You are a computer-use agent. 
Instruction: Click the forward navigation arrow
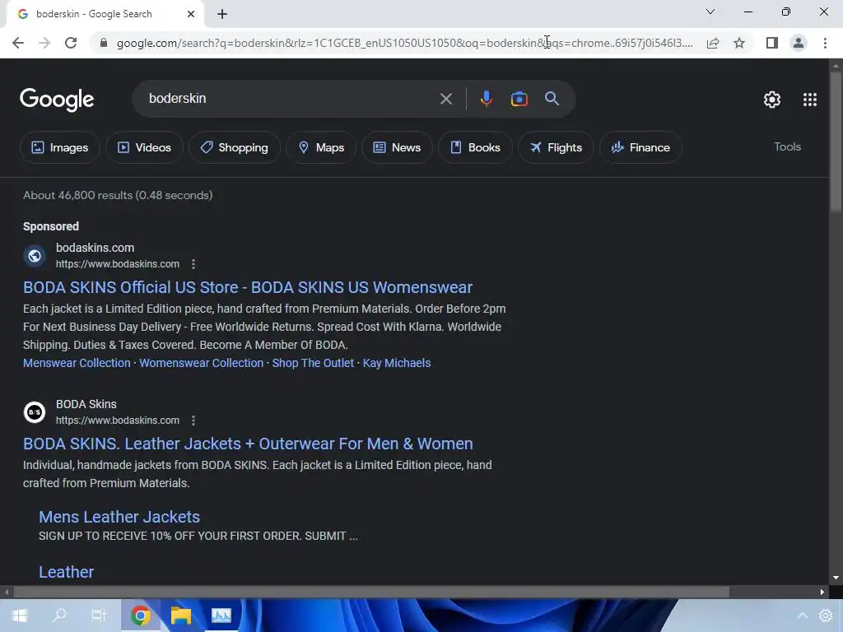point(44,43)
